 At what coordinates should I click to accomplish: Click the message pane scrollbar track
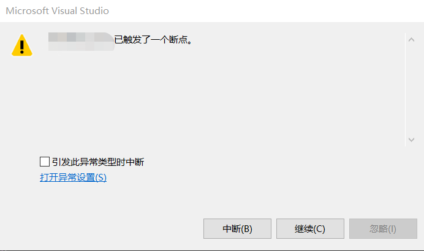411,90
